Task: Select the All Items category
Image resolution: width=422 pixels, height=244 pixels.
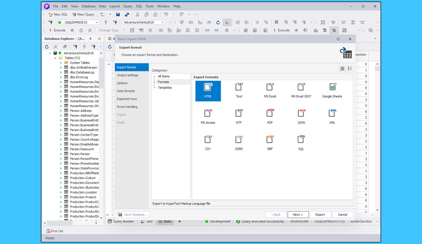Action: pyautogui.click(x=164, y=76)
